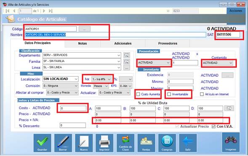Go to previous record arrow
The height and width of the screenshot is (156, 248).
(14, 11)
